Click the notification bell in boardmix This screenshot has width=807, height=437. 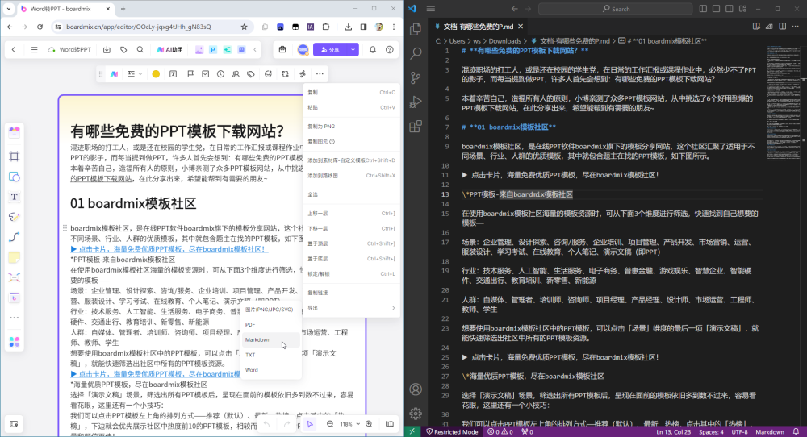(x=374, y=49)
